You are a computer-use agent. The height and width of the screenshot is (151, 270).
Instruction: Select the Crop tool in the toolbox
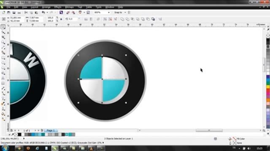(x=3, y=37)
